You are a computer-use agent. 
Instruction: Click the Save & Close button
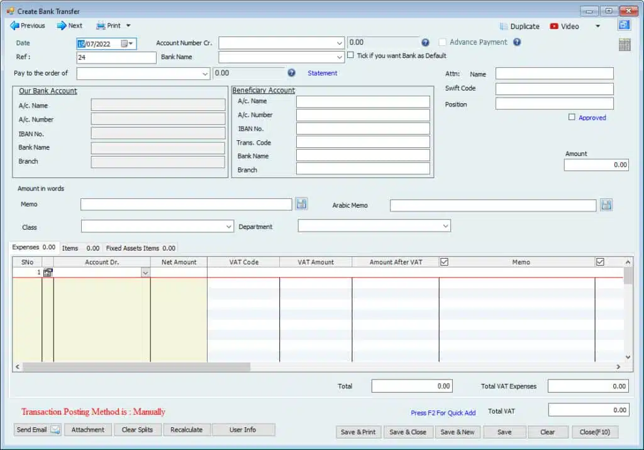[408, 432]
